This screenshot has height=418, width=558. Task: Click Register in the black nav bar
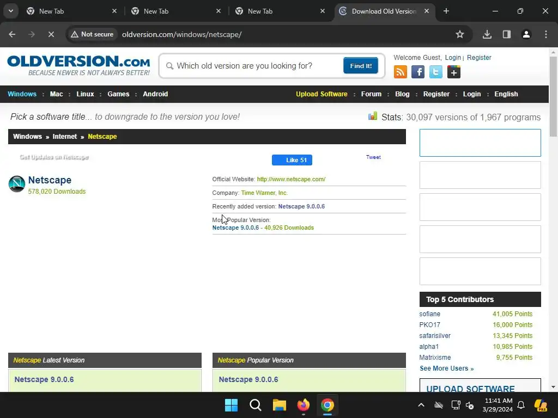click(x=436, y=94)
